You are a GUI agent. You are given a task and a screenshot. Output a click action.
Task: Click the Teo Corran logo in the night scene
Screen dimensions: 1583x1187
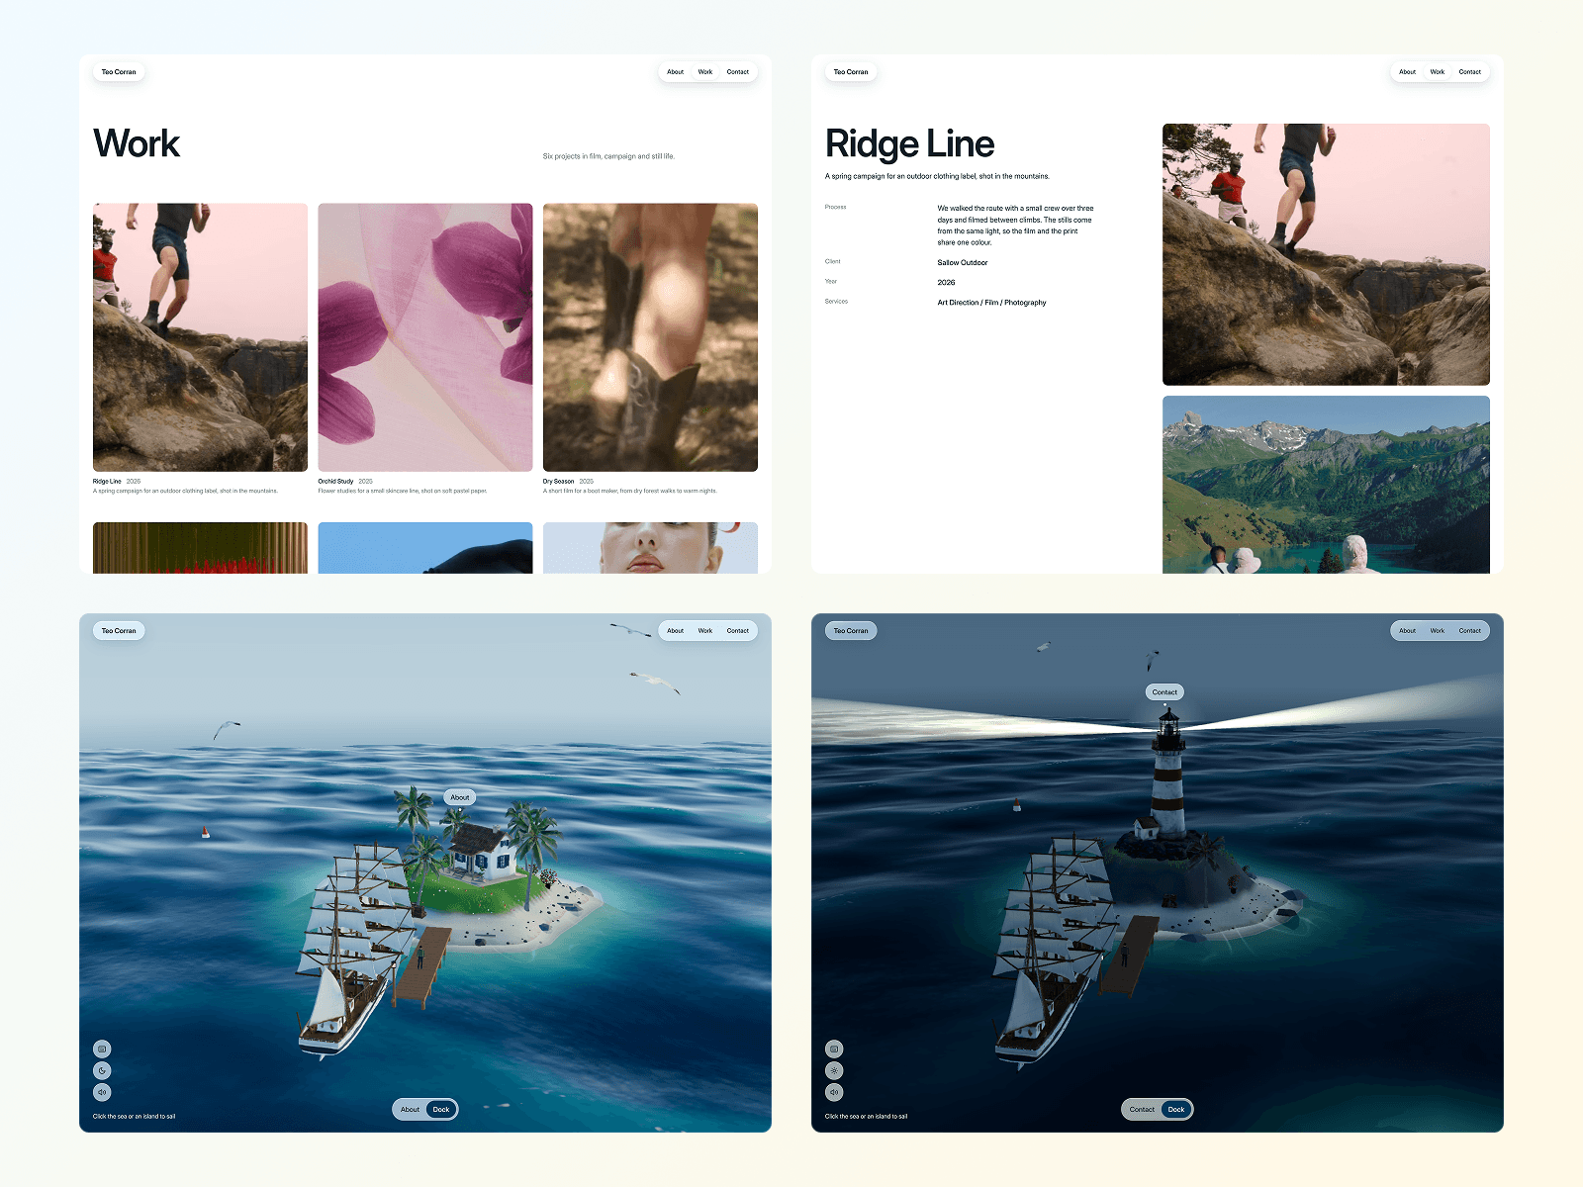point(851,631)
